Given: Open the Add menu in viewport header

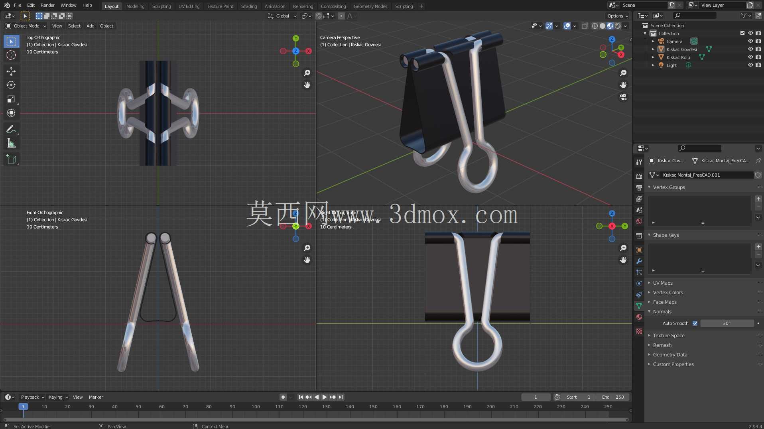Looking at the screenshot, I should 91,26.
